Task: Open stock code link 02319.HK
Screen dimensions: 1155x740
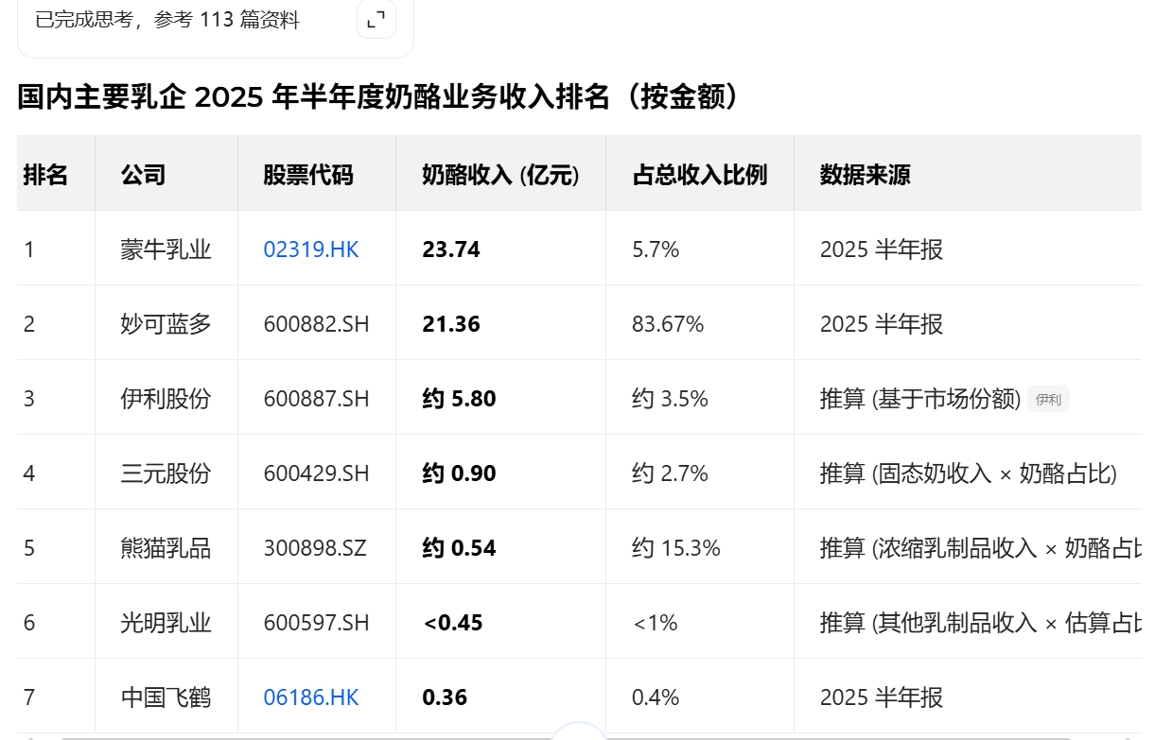Action: (311, 250)
